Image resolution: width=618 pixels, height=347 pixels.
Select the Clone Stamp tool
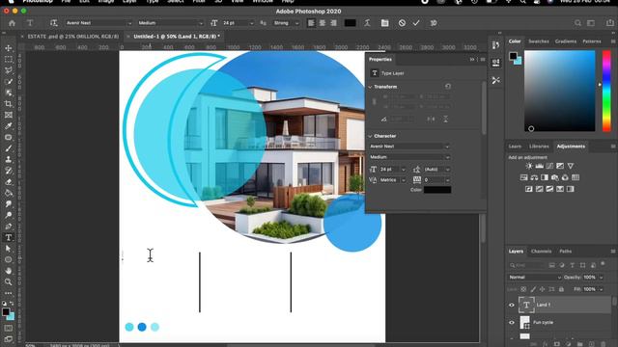pyautogui.click(x=9, y=159)
